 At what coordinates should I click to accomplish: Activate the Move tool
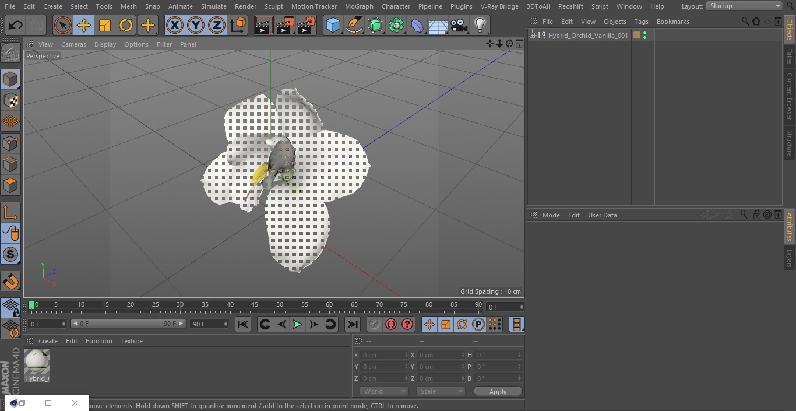point(84,26)
